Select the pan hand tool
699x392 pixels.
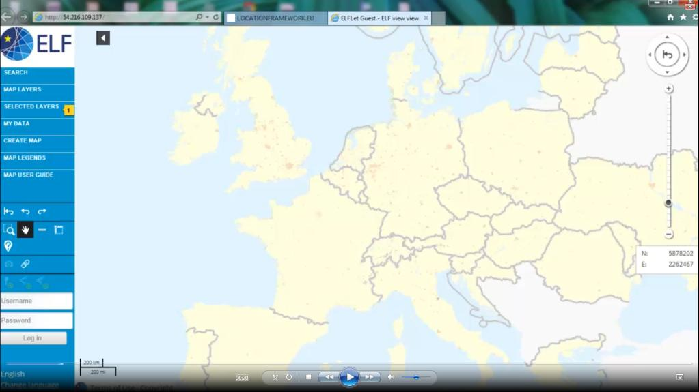25,230
